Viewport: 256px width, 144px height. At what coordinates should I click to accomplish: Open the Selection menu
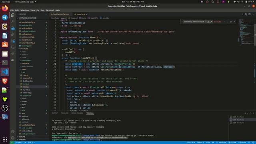[x=24, y=10]
